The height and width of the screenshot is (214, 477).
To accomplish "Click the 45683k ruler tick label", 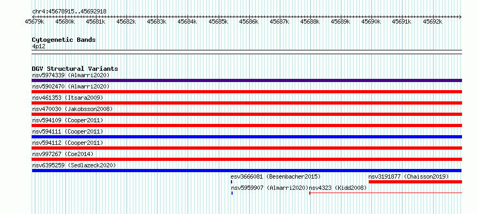I will click(156, 21).
